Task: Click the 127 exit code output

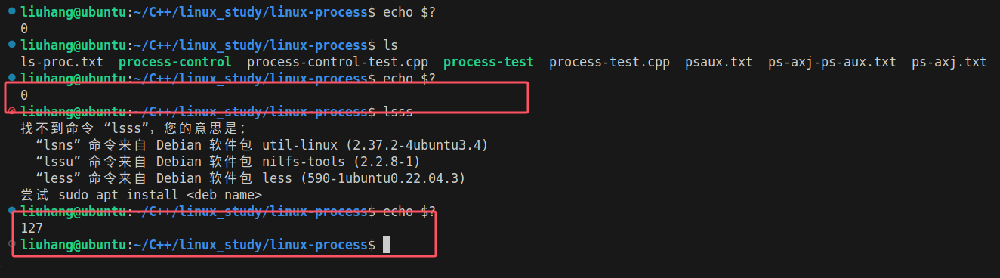Action: [x=32, y=227]
